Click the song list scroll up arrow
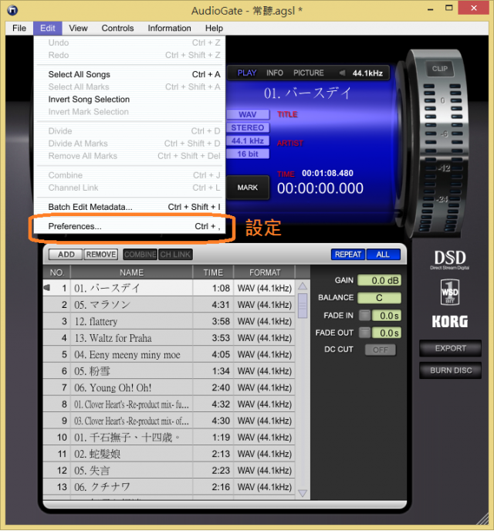This screenshot has width=494, height=531. click(x=303, y=286)
